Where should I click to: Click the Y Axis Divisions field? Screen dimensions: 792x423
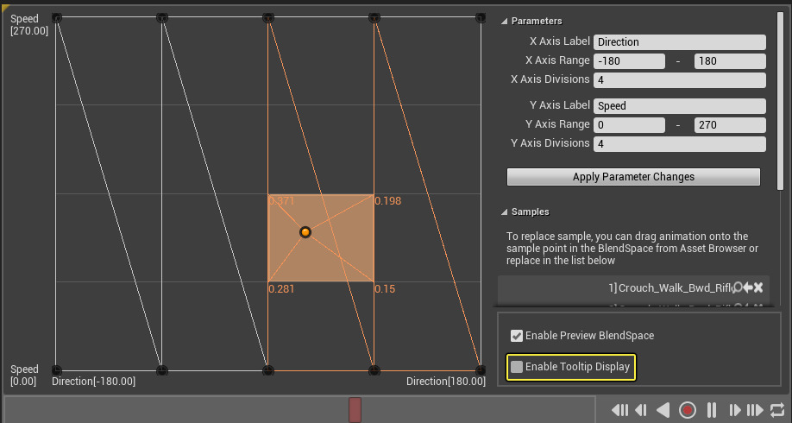pyautogui.click(x=679, y=144)
